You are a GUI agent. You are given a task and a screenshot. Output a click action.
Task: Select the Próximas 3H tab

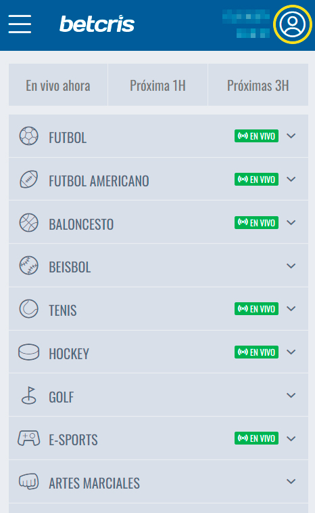[258, 85]
